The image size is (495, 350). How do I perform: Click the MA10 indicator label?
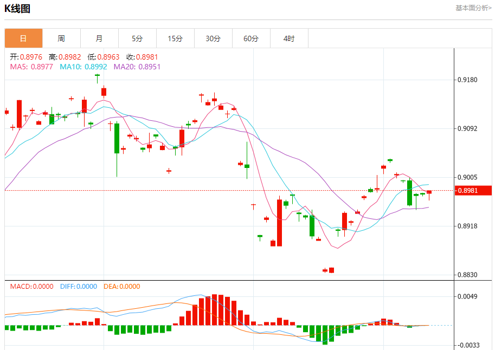coord(83,67)
